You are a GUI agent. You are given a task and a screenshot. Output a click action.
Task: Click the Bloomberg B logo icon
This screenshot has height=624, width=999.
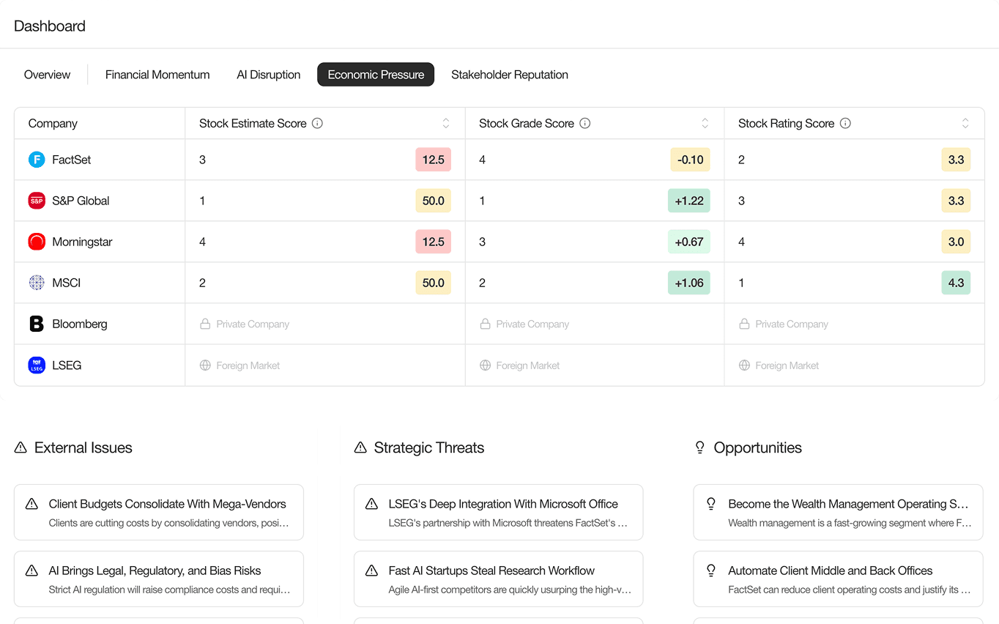[x=37, y=324]
